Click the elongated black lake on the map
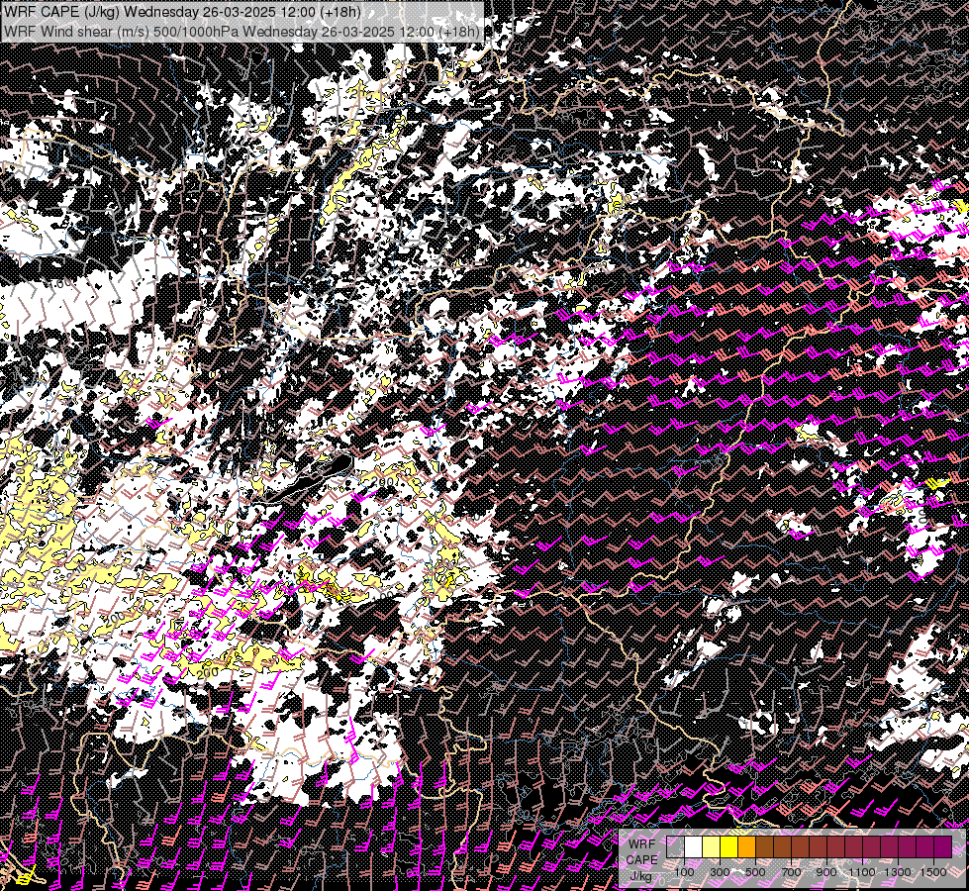The height and width of the screenshot is (891, 969). [x=309, y=480]
